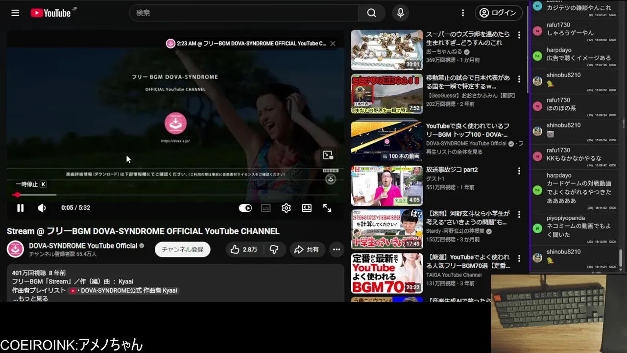
Task: Click the channel watermark in video corner
Action: (331, 179)
